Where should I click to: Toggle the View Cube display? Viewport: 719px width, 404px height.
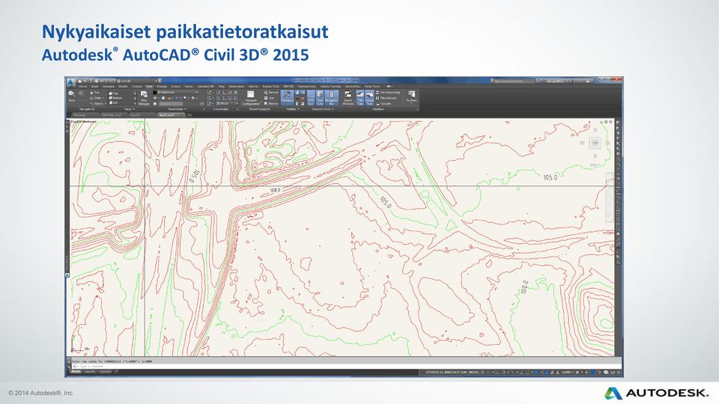pos(320,97)
